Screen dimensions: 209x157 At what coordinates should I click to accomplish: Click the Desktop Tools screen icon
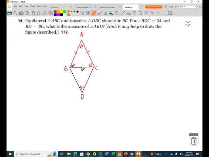[27, 14]
